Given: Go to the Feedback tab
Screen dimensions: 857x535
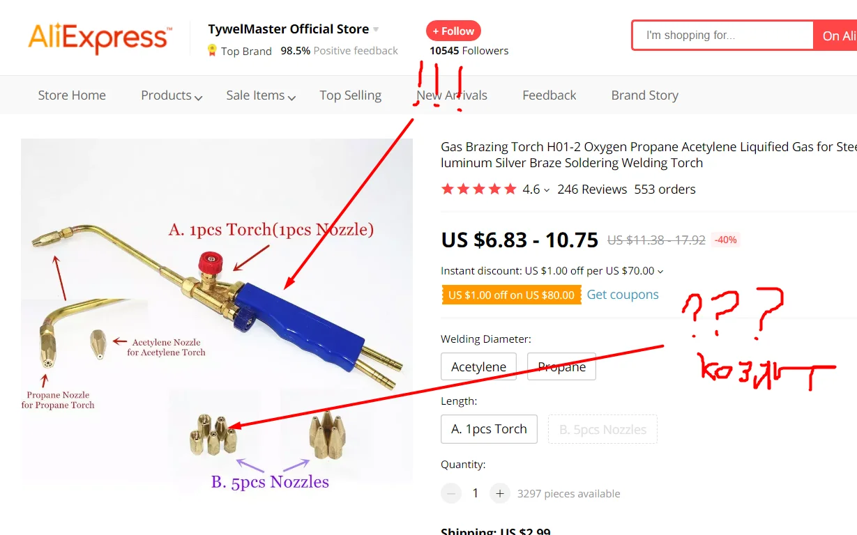Looking at the screenshot, I should pyautogui.click(x=549, y=95).
